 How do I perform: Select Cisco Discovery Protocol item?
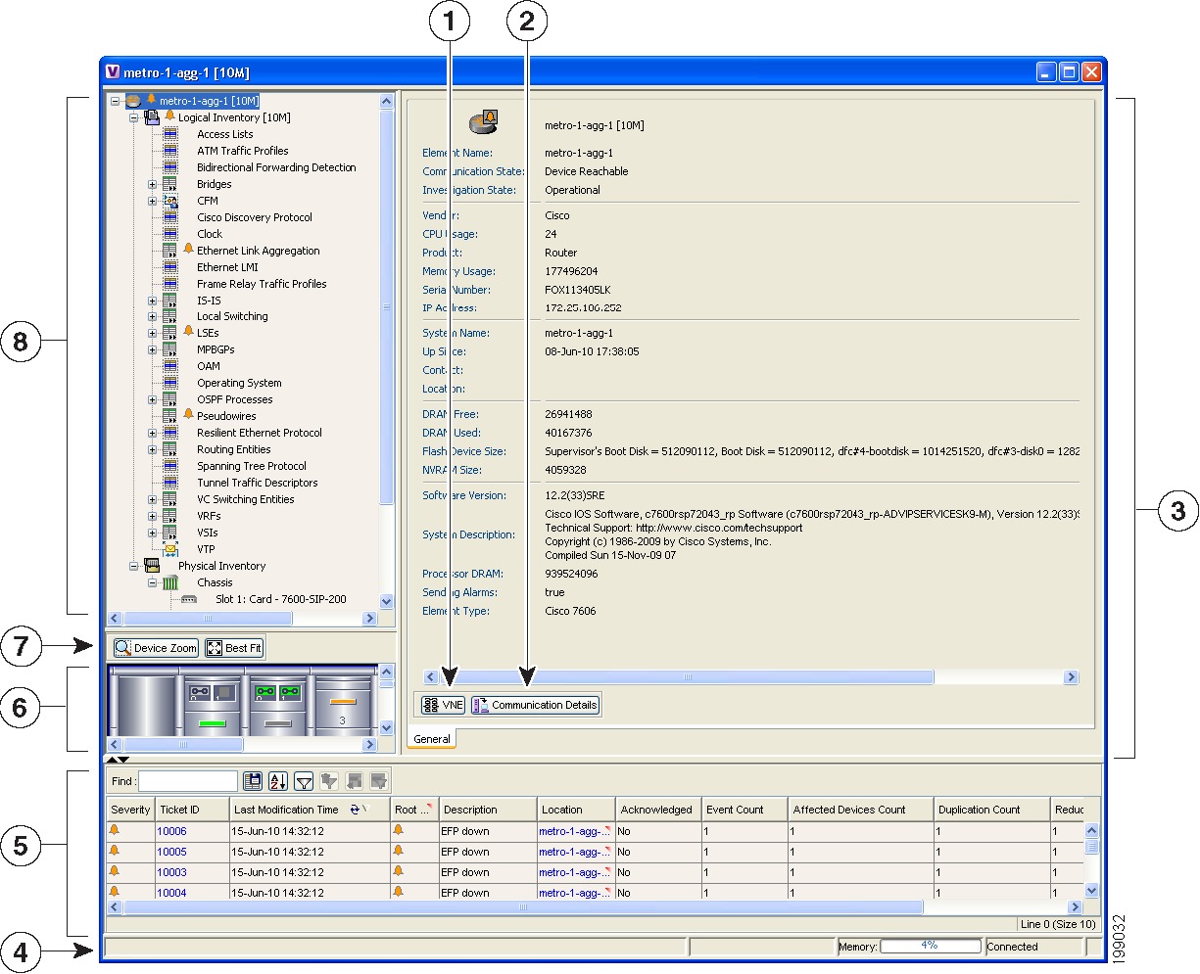click(x=255, y=217)
